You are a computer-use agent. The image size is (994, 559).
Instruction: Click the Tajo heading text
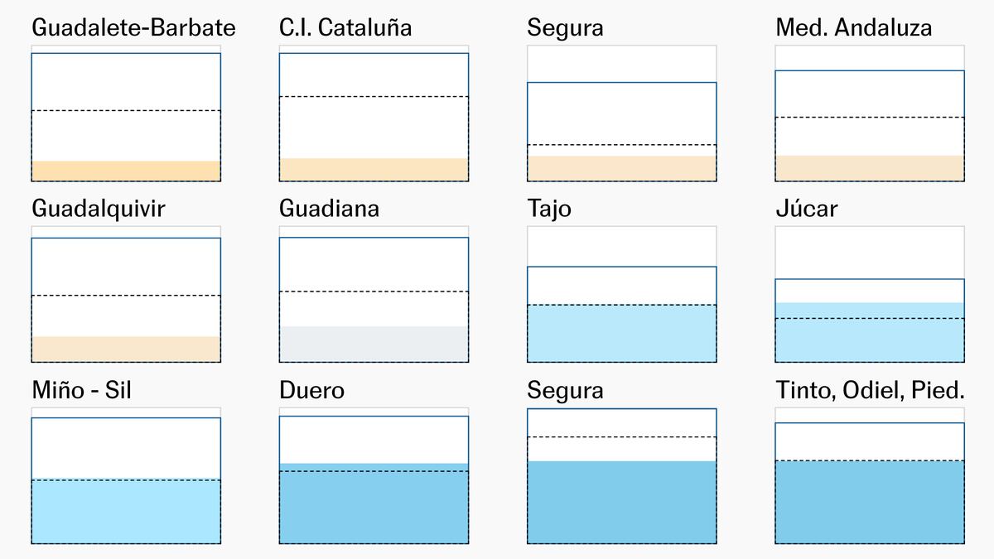pyautogui.click(x=548, y=209)
